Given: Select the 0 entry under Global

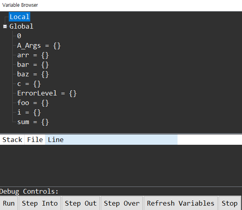Looking at the screenshot, I should pyautogui.click(x=19, y=36).
